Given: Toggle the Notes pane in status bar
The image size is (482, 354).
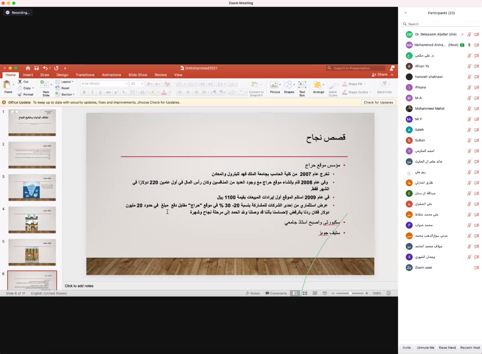Looking at the screenshot, I should coord(252,293).
